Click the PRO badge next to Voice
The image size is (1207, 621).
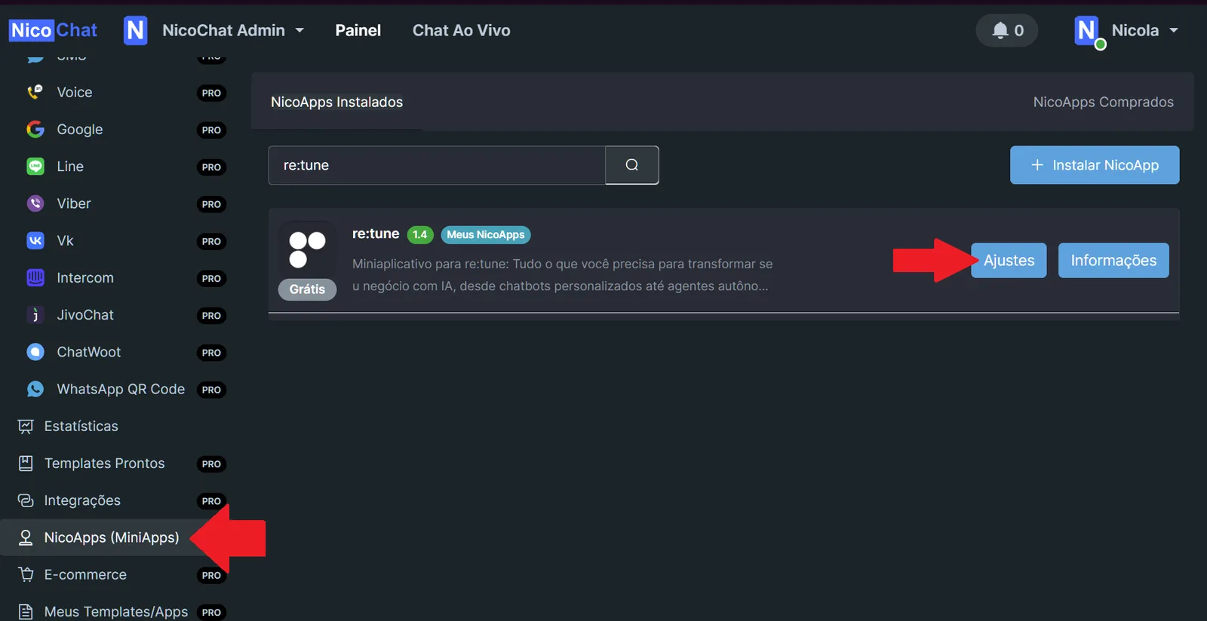211,93
